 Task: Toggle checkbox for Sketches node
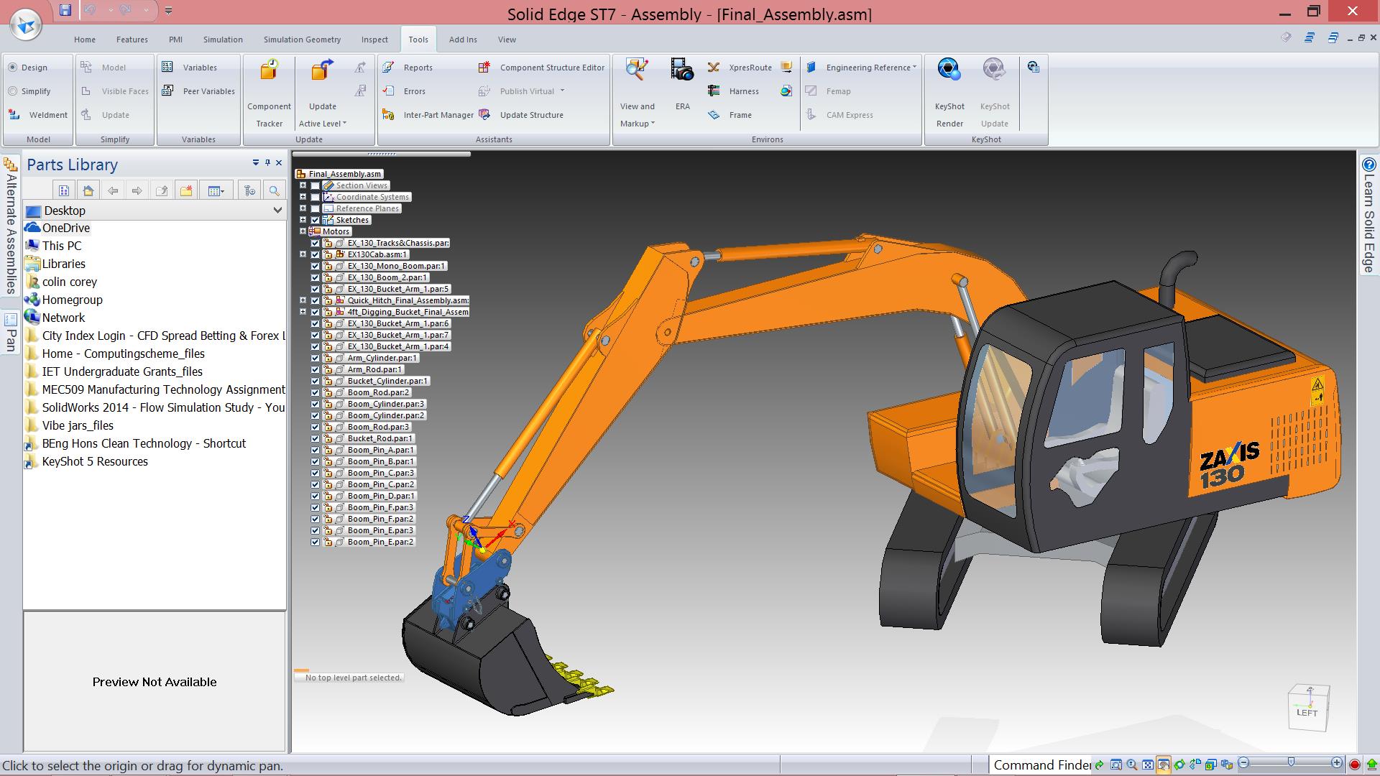[x=315, y=220]
